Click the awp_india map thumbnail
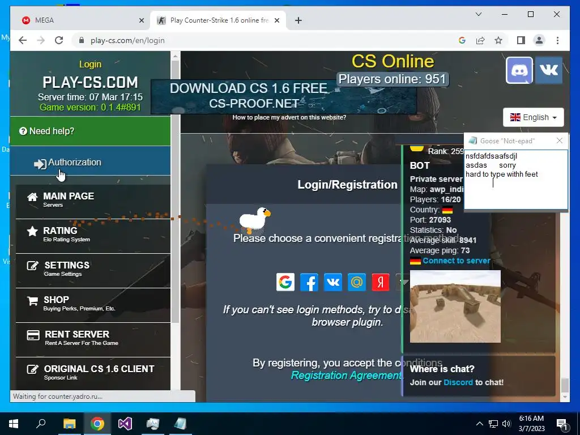Screen dimensions: 580x435 [x=455, y=306]
